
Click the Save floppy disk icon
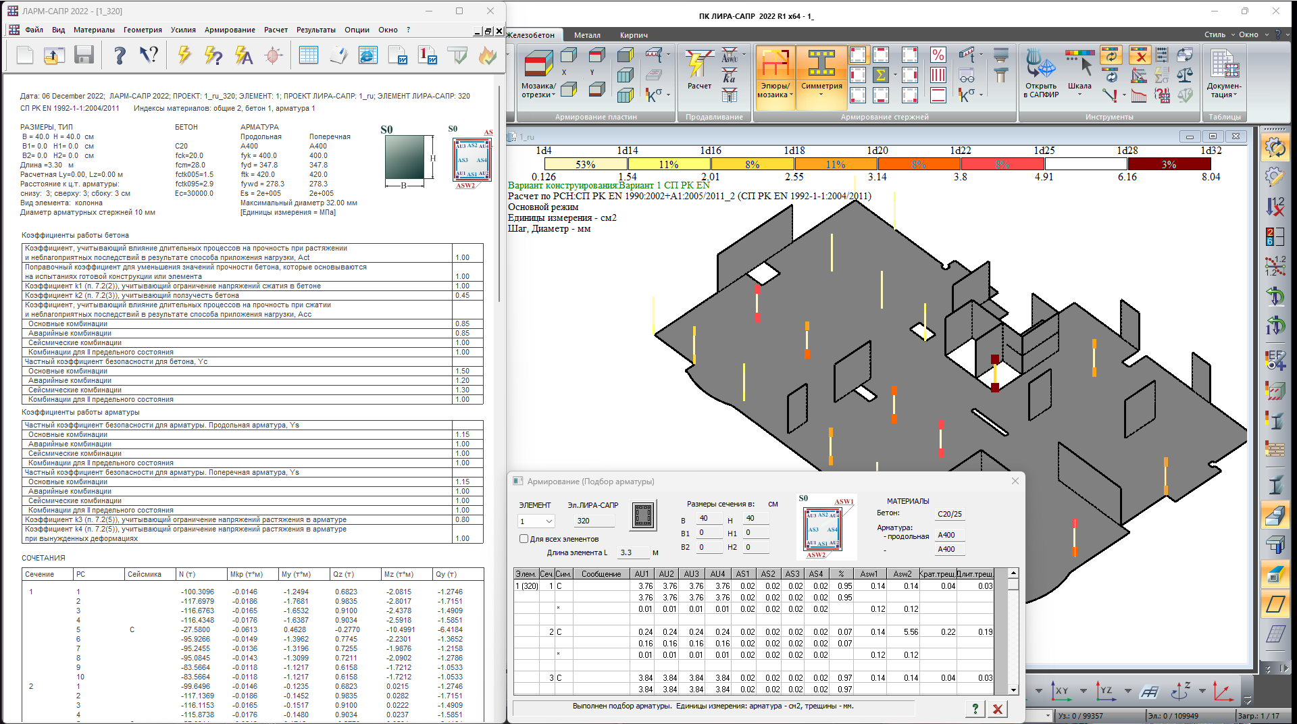click(84, 55)
